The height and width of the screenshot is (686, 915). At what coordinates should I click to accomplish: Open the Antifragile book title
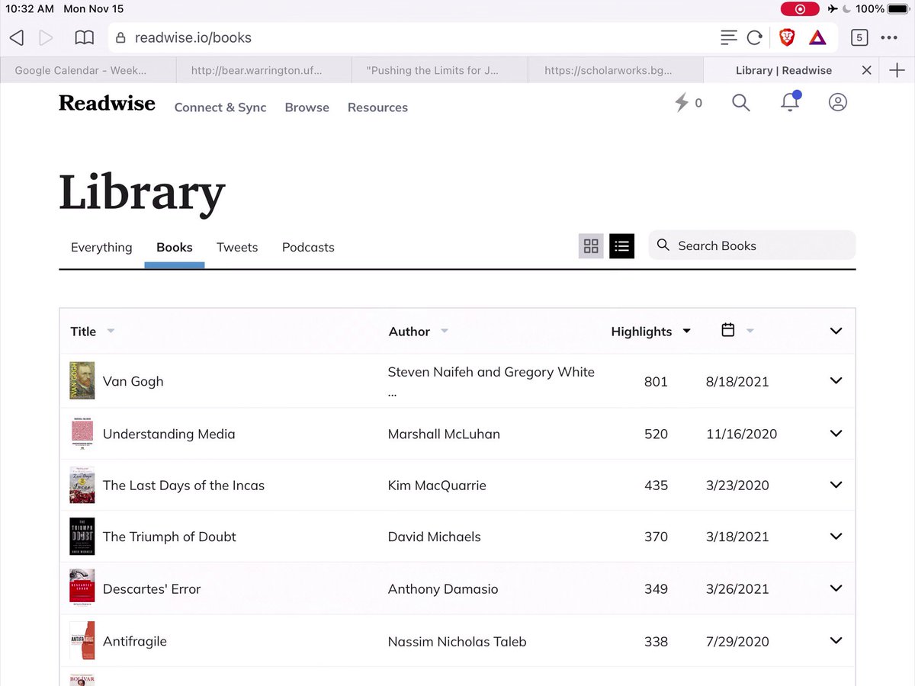coord(135,641)
